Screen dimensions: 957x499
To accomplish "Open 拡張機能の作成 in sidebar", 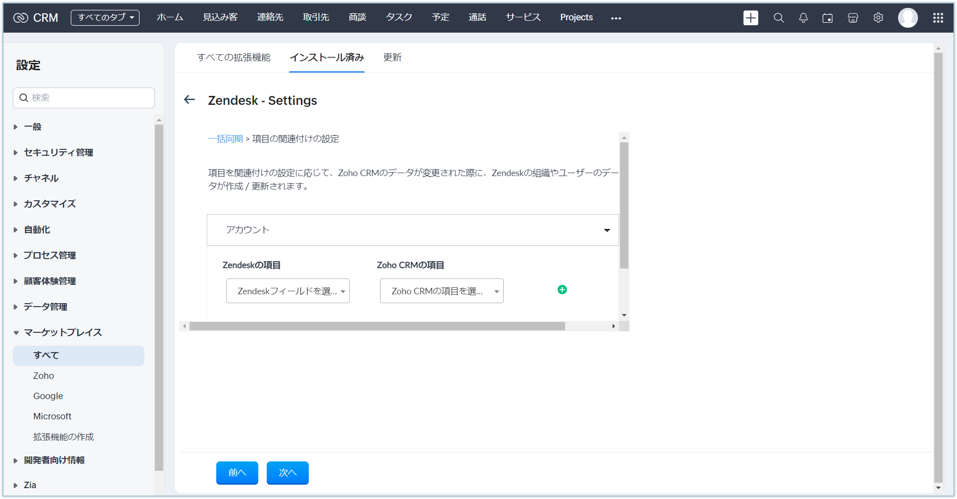I will (x=63, y=437).
